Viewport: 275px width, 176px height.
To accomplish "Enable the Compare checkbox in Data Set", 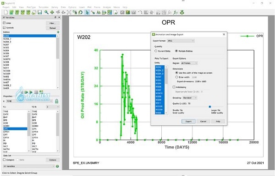I will pos(4,160).
